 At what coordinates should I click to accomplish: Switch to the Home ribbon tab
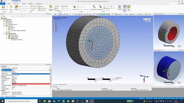pyautogui.click(x=9, y=4)
